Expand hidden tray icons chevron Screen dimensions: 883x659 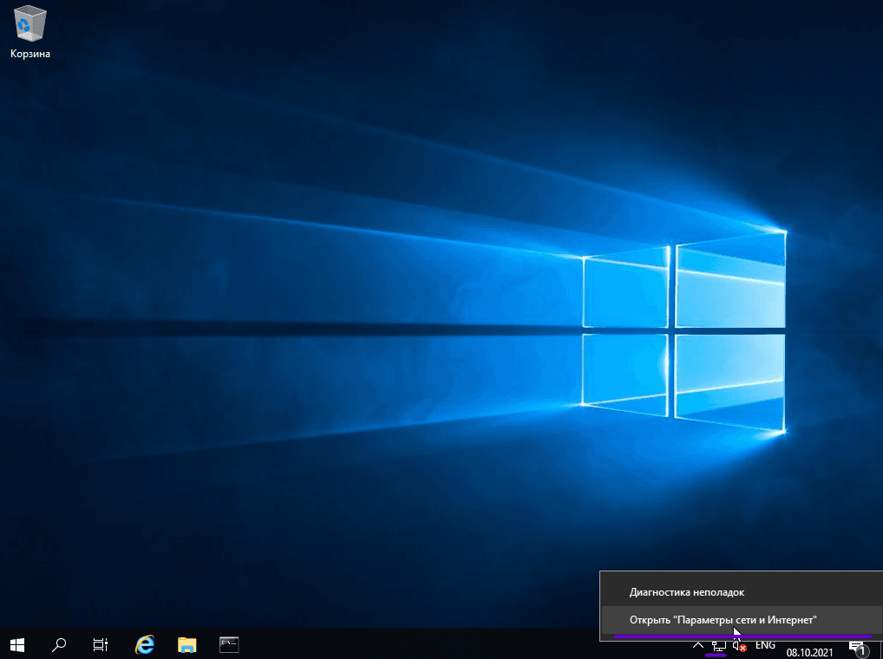[x=697, y=646]
